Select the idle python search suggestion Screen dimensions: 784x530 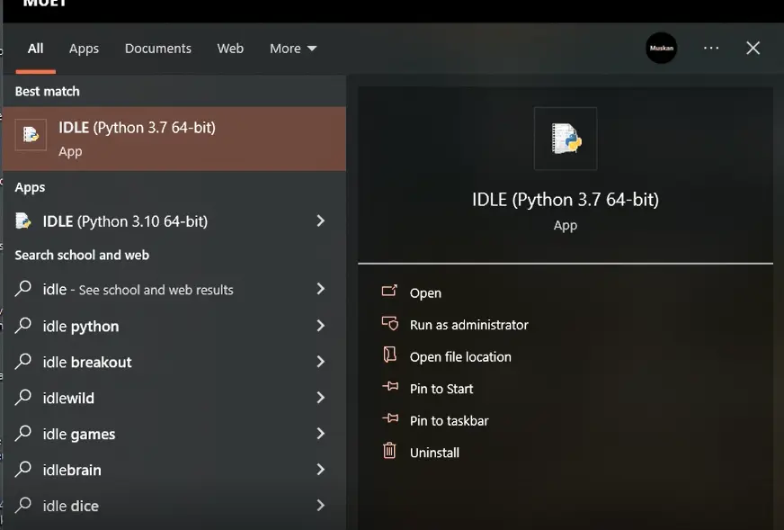coord(174,326)
